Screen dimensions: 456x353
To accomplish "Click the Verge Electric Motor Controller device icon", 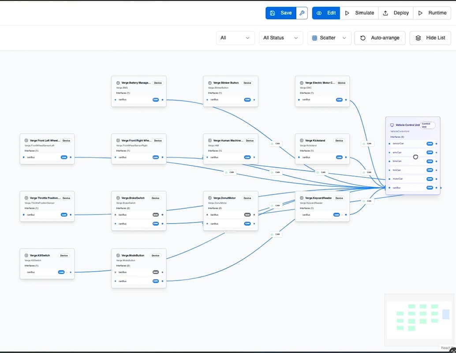I will pyautogui.click(x=302, y=83).
